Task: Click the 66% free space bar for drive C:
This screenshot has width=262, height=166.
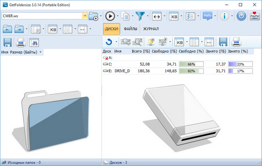Action: [x=191, y=64]
